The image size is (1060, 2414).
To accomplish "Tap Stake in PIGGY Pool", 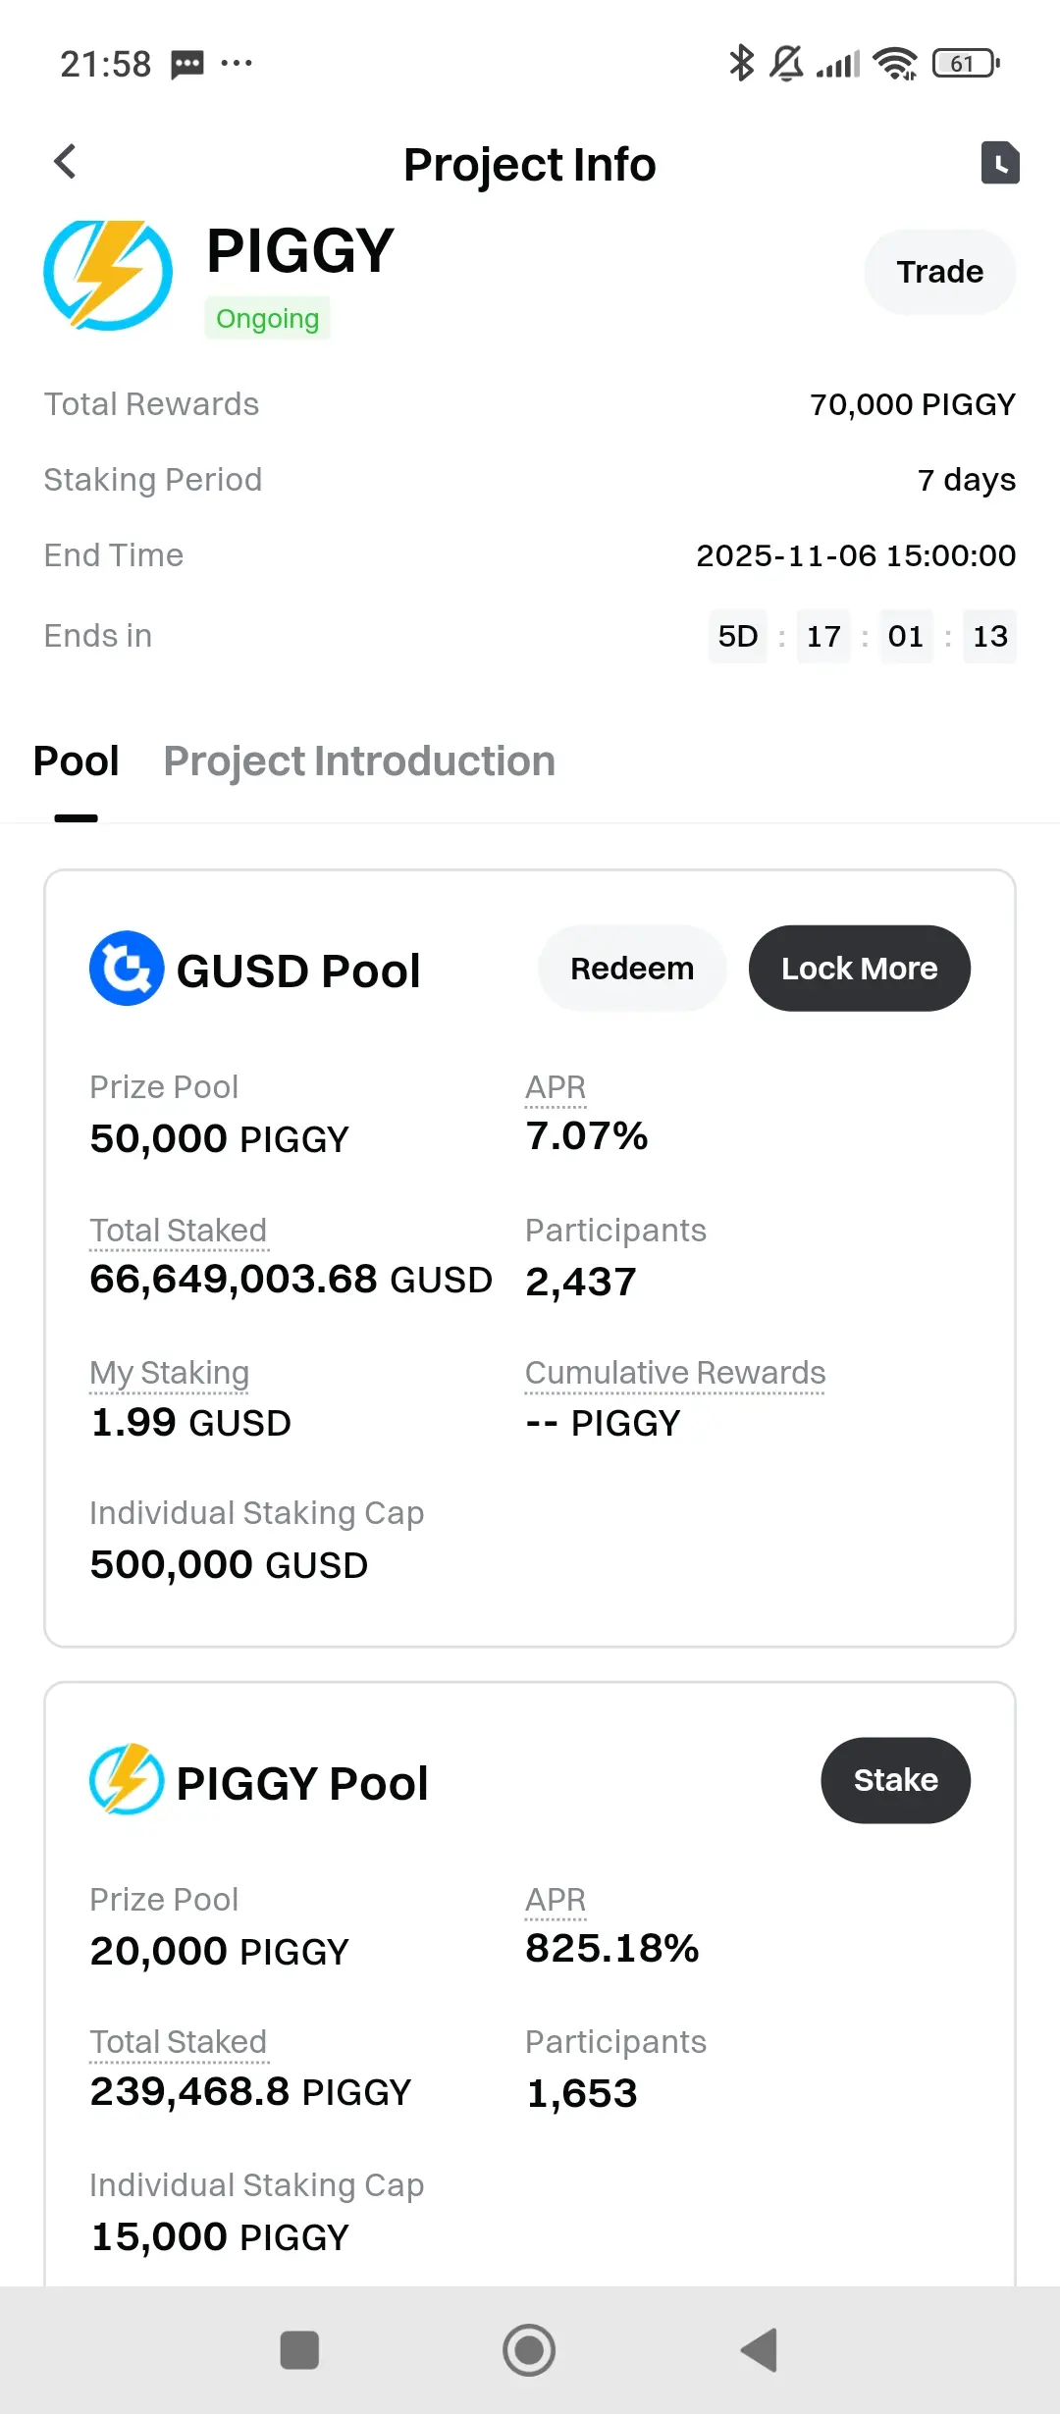I will 895,1780.
